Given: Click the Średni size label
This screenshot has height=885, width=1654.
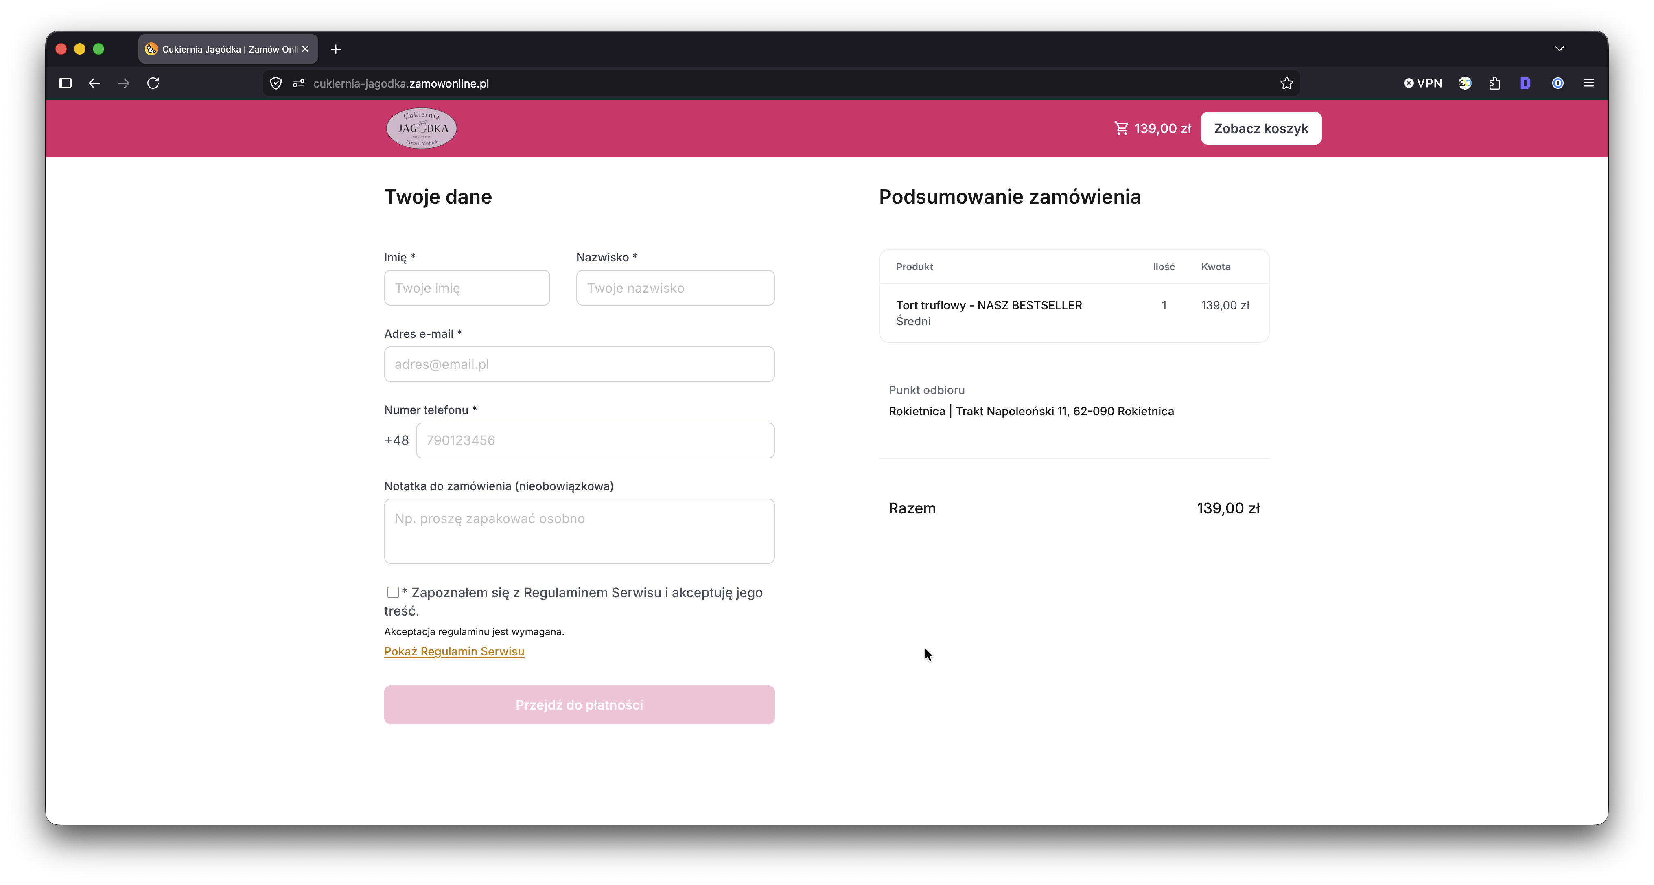Looking at the screenshot, I should click(x=913, y=321).
